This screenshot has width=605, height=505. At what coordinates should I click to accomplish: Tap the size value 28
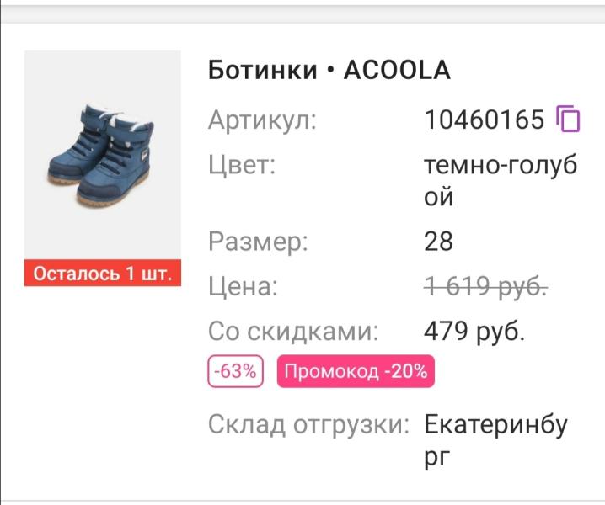click(x=438, y=242)
